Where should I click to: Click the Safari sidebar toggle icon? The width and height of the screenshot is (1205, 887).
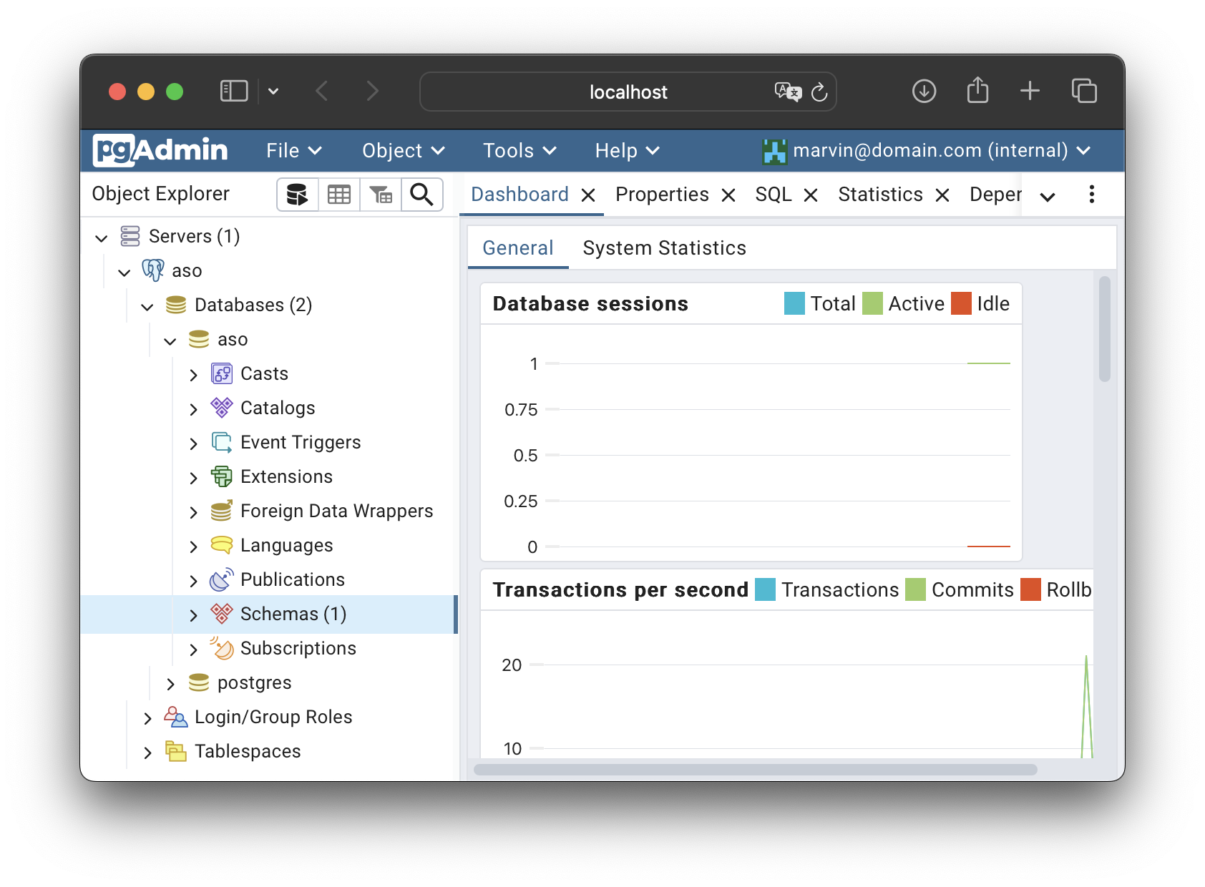(234, 92)
